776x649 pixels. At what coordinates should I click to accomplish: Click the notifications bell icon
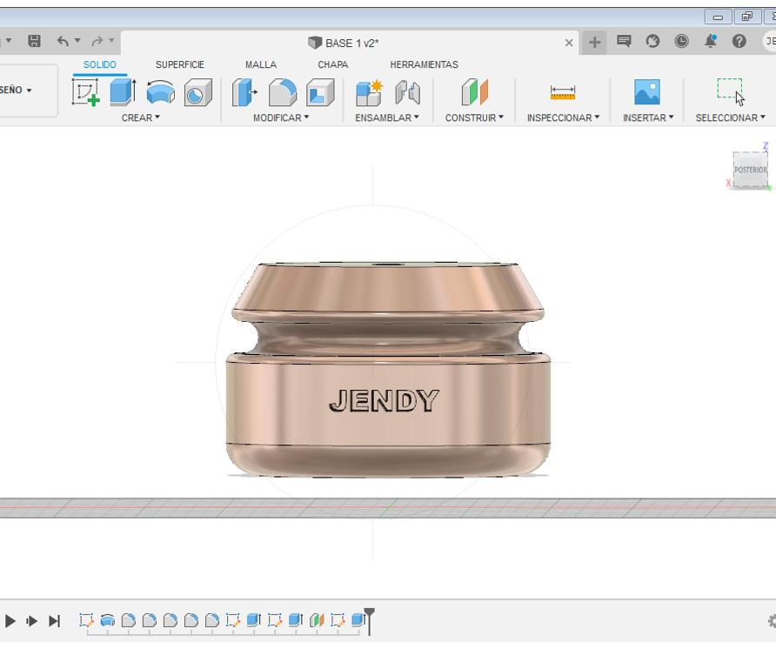(711, 41)
